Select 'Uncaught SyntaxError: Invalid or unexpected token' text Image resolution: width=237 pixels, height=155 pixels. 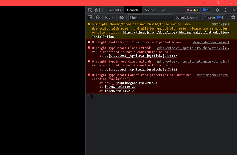(x=136, y=42)
